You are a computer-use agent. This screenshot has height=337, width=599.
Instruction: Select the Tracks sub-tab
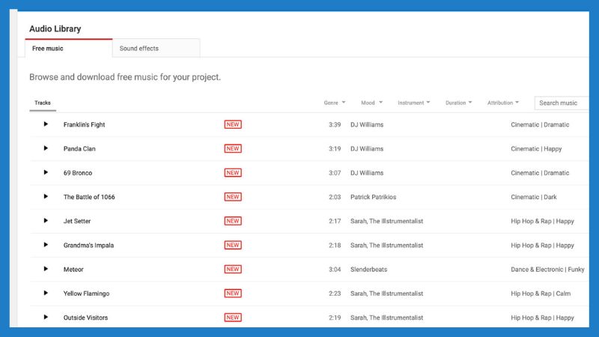tap(43, 103)
